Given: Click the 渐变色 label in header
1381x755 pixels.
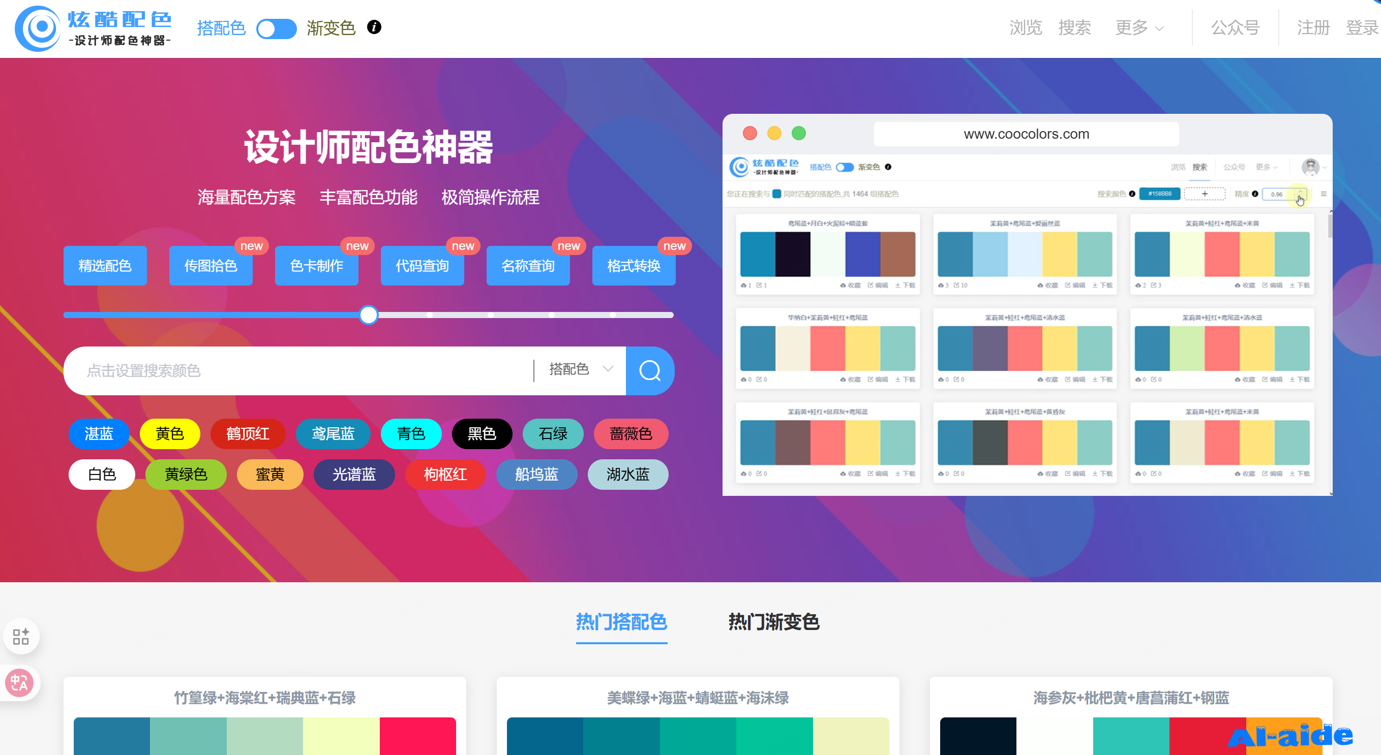Looking at the screenshot, I should 332,28.
